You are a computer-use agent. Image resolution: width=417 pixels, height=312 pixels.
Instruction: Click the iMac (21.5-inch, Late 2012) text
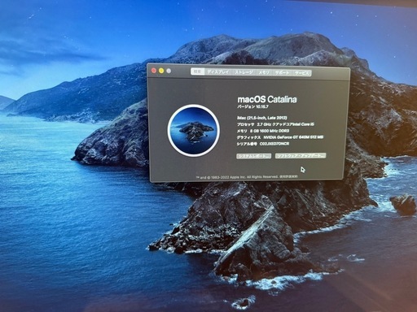(x=262, y=118)
